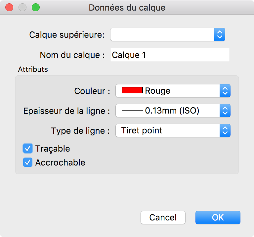The image size is (254, 237).
Task: Click the Type de ligne arrows
Action: pyautogui.click(x=225, y=130)
